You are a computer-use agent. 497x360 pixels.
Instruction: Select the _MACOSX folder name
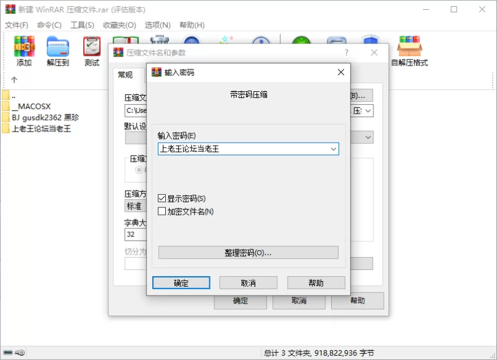31,106
